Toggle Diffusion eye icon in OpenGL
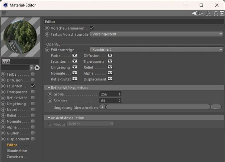225x162 pixels. (110, 56)
